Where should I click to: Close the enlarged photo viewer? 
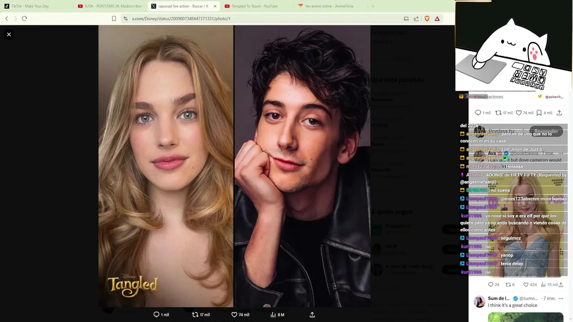tap(9, 34)
